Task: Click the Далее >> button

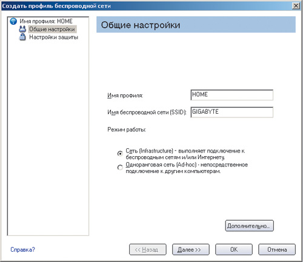Action: pos(191,249)
